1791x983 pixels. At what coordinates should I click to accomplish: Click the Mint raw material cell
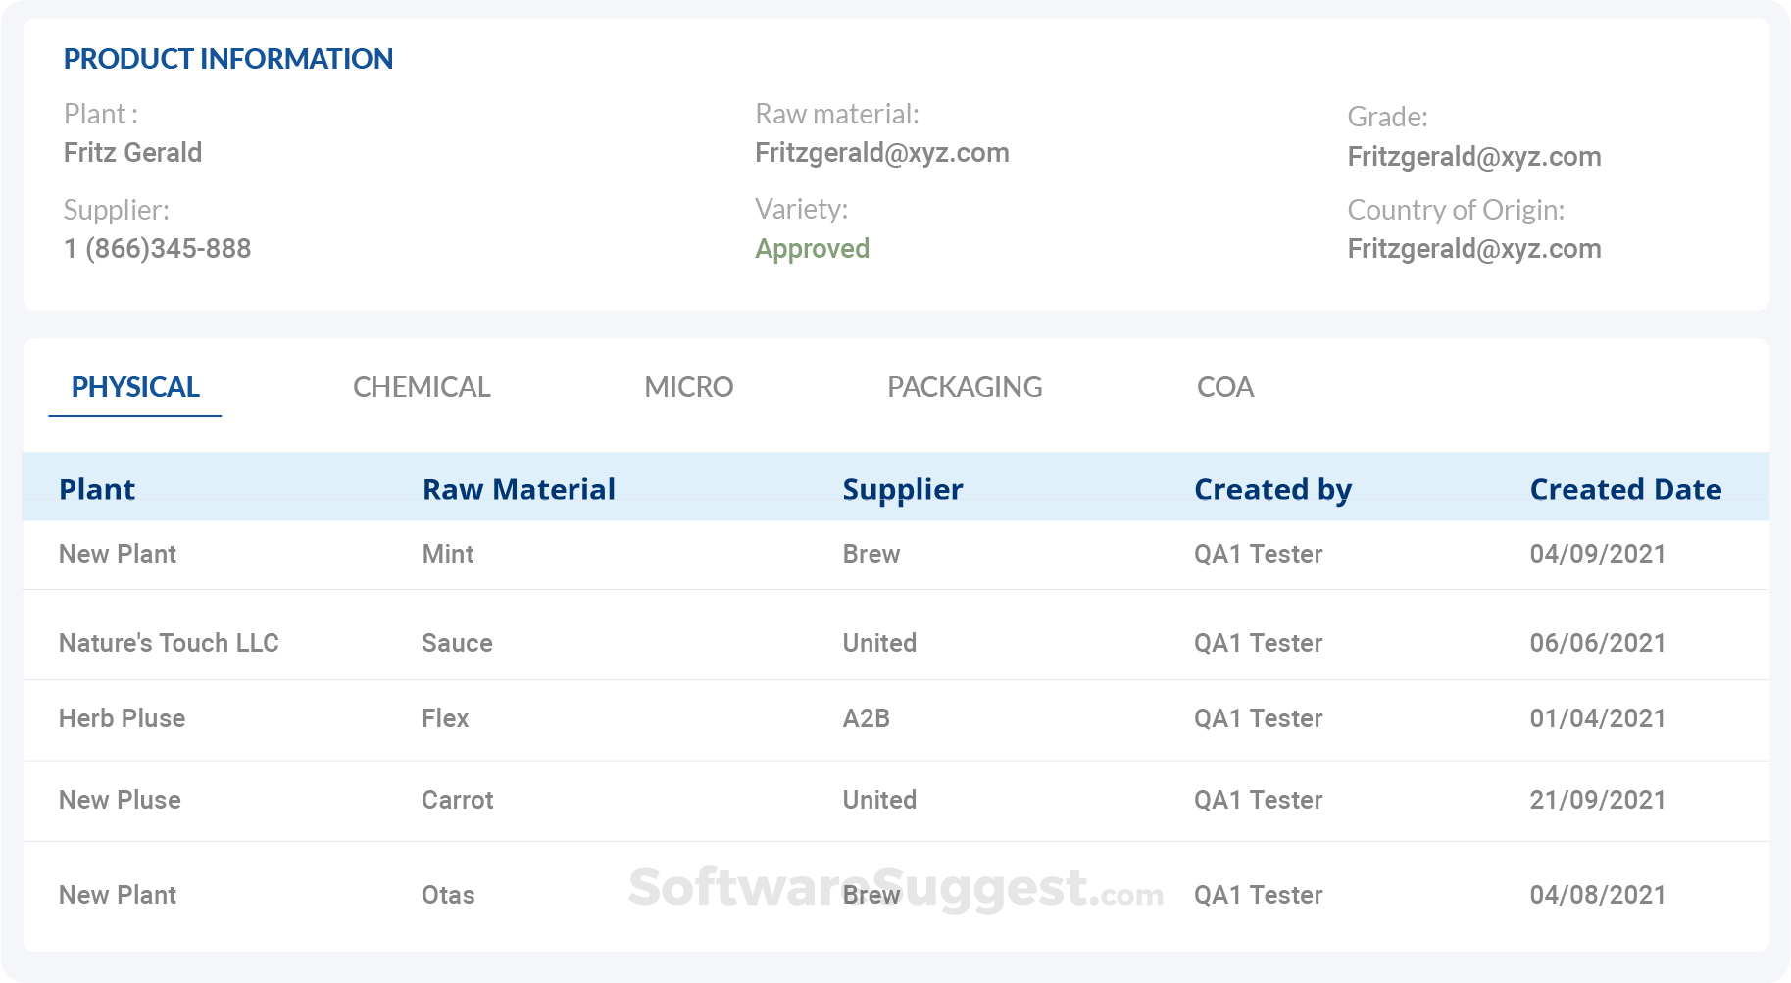[448, 554]
